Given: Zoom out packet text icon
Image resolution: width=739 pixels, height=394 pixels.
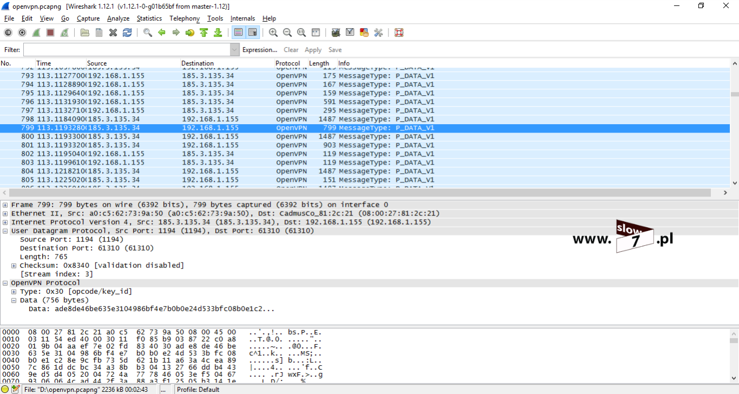Looking at the screenshot, I should pyautogui.click(x=287, y=32).
